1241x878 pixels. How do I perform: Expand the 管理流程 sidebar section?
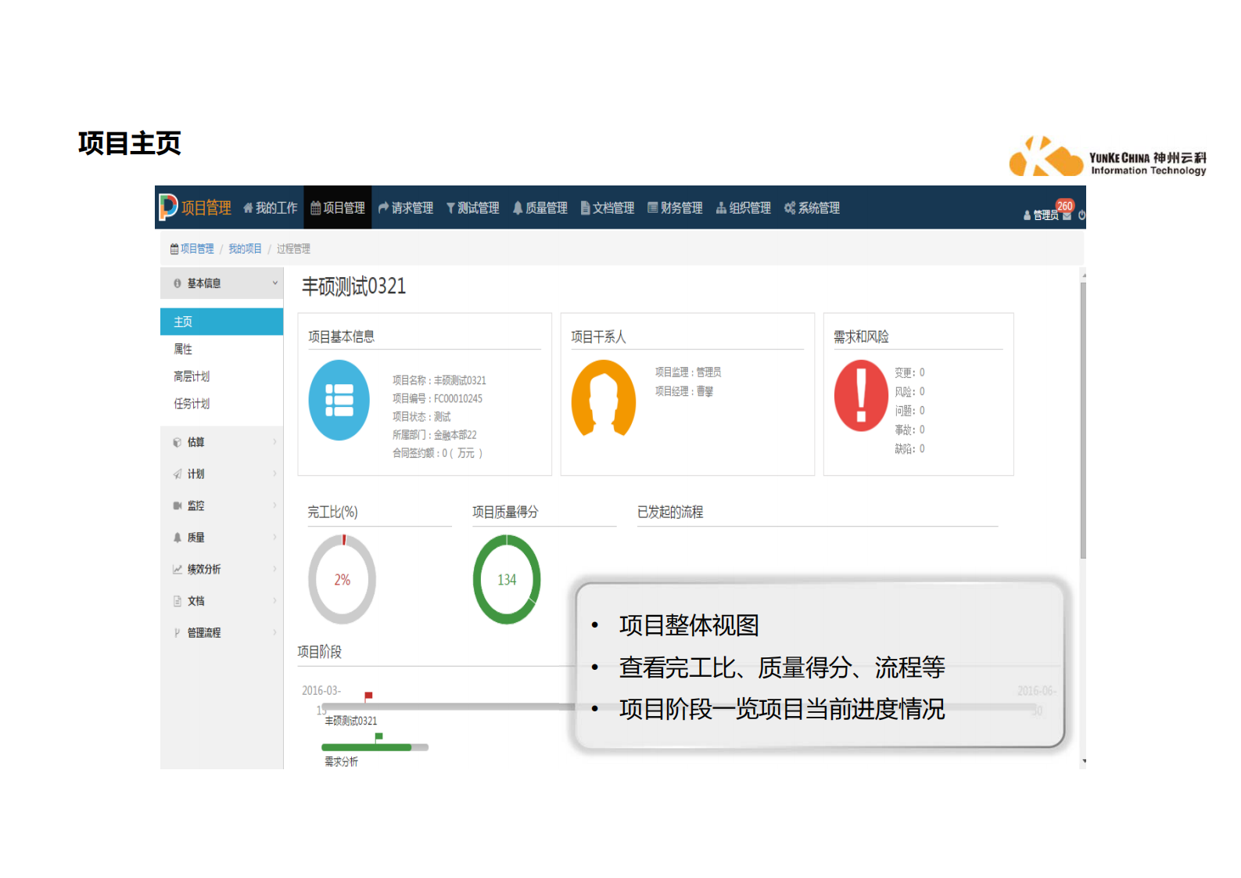(222, 632)
